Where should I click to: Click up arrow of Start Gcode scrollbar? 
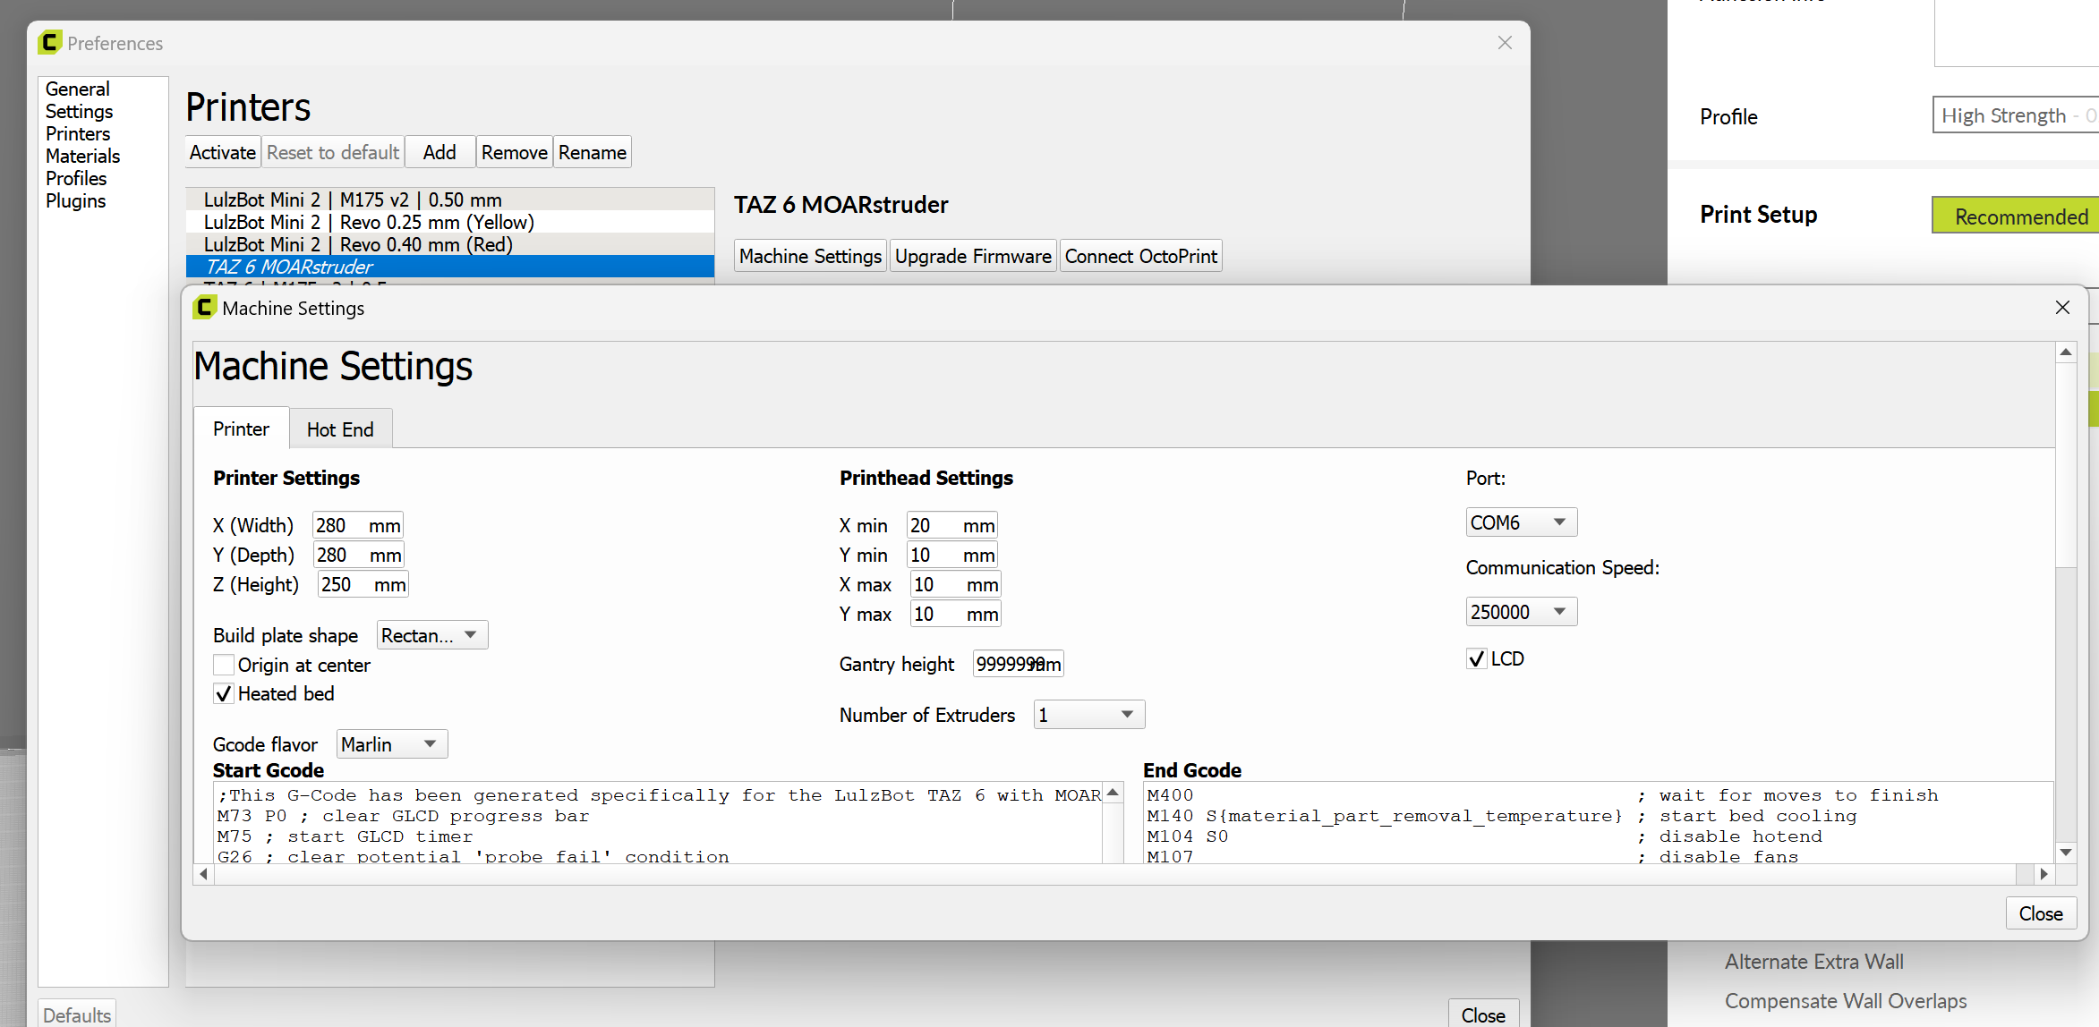pos(1113,793)
